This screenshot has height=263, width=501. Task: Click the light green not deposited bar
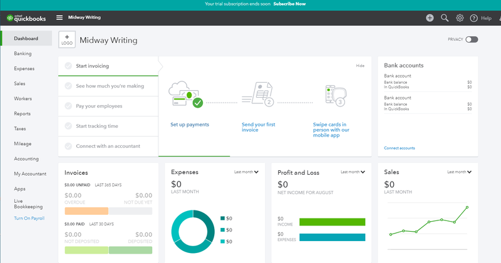[86, 250]
